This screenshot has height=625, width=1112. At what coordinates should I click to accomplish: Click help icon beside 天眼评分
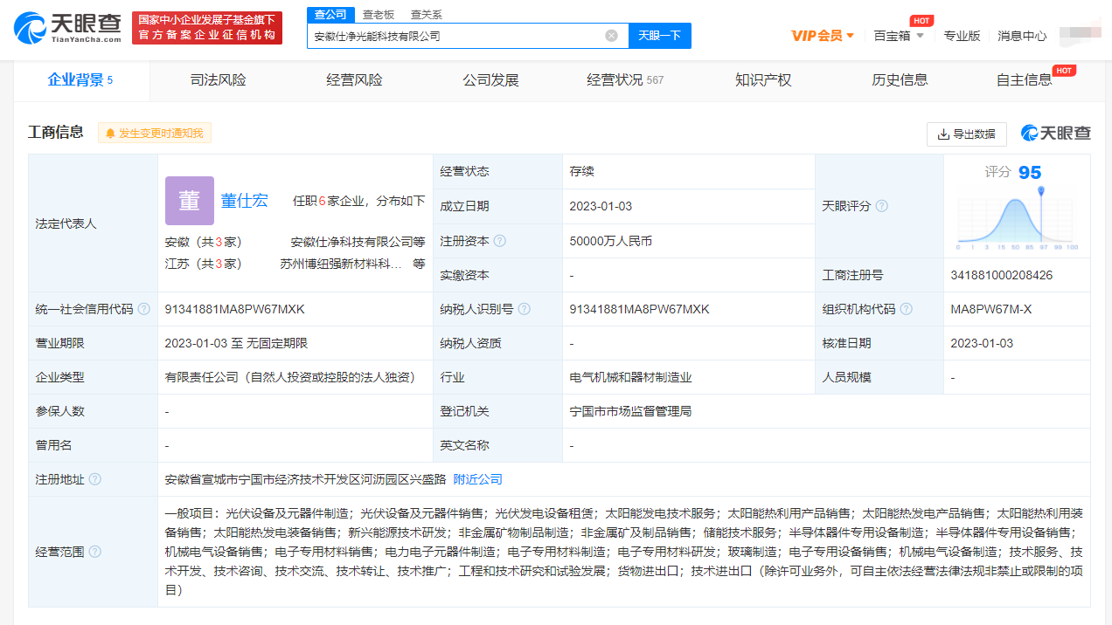click(882, 206)
